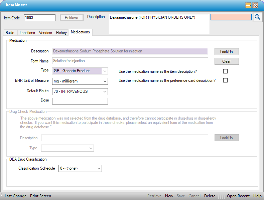Go to the History tab
This screenshot has height=200, width=264.
pyautogui.click(x=61, y=33)
